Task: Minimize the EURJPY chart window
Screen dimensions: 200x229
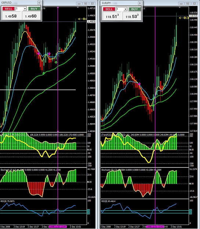Action: point(181,4)
